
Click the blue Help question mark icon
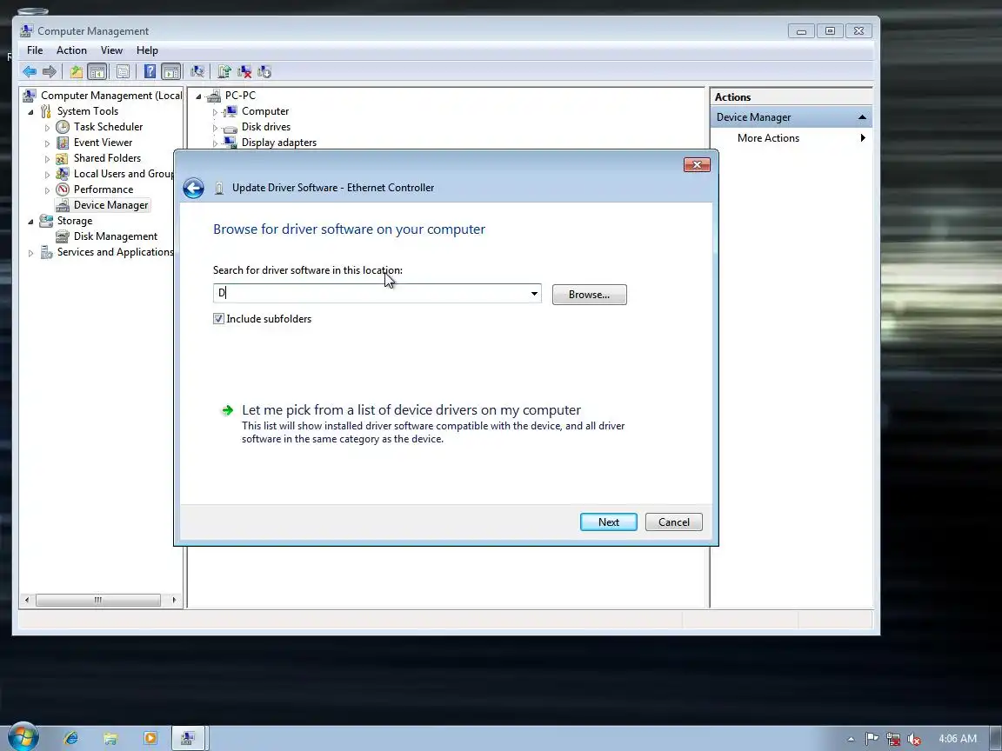coord(150,71)
